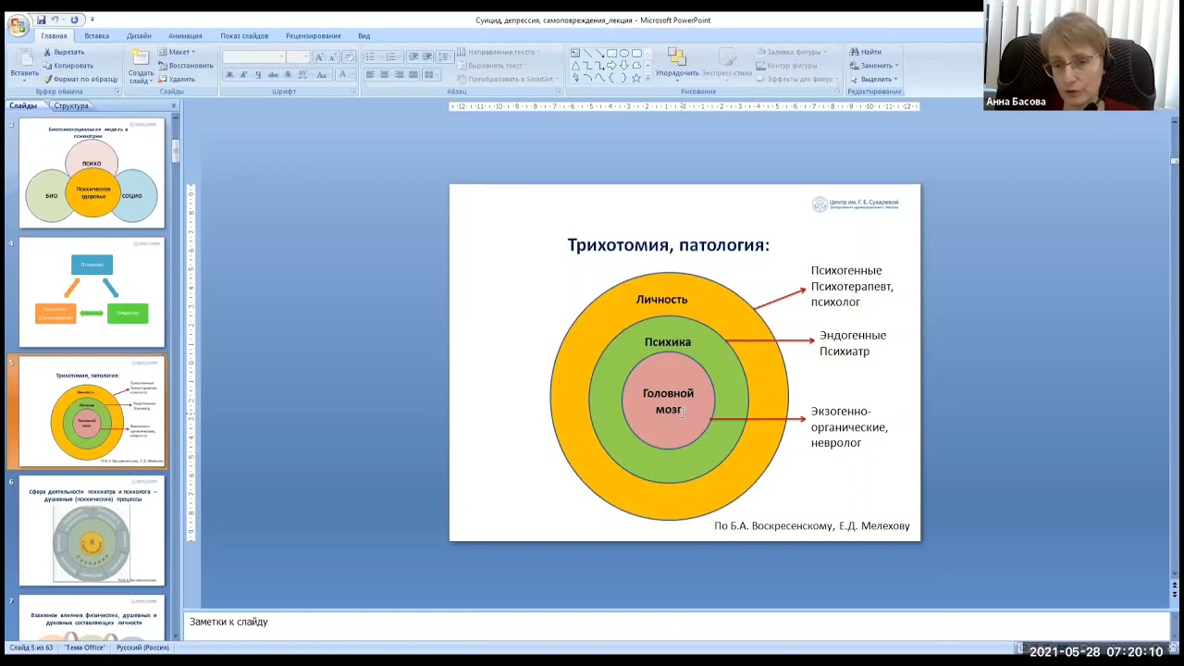Screen dimensions: 1184x666
Task: Select the text box shape tool
Action: point(575,53)
